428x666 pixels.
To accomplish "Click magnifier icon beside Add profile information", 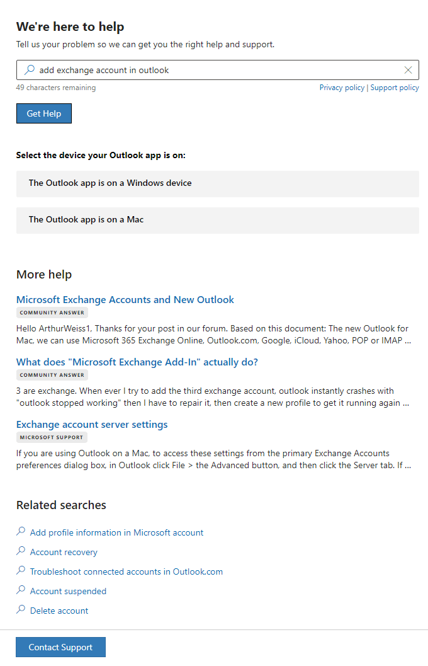I will pyautogui.click(x=21, y=532).
